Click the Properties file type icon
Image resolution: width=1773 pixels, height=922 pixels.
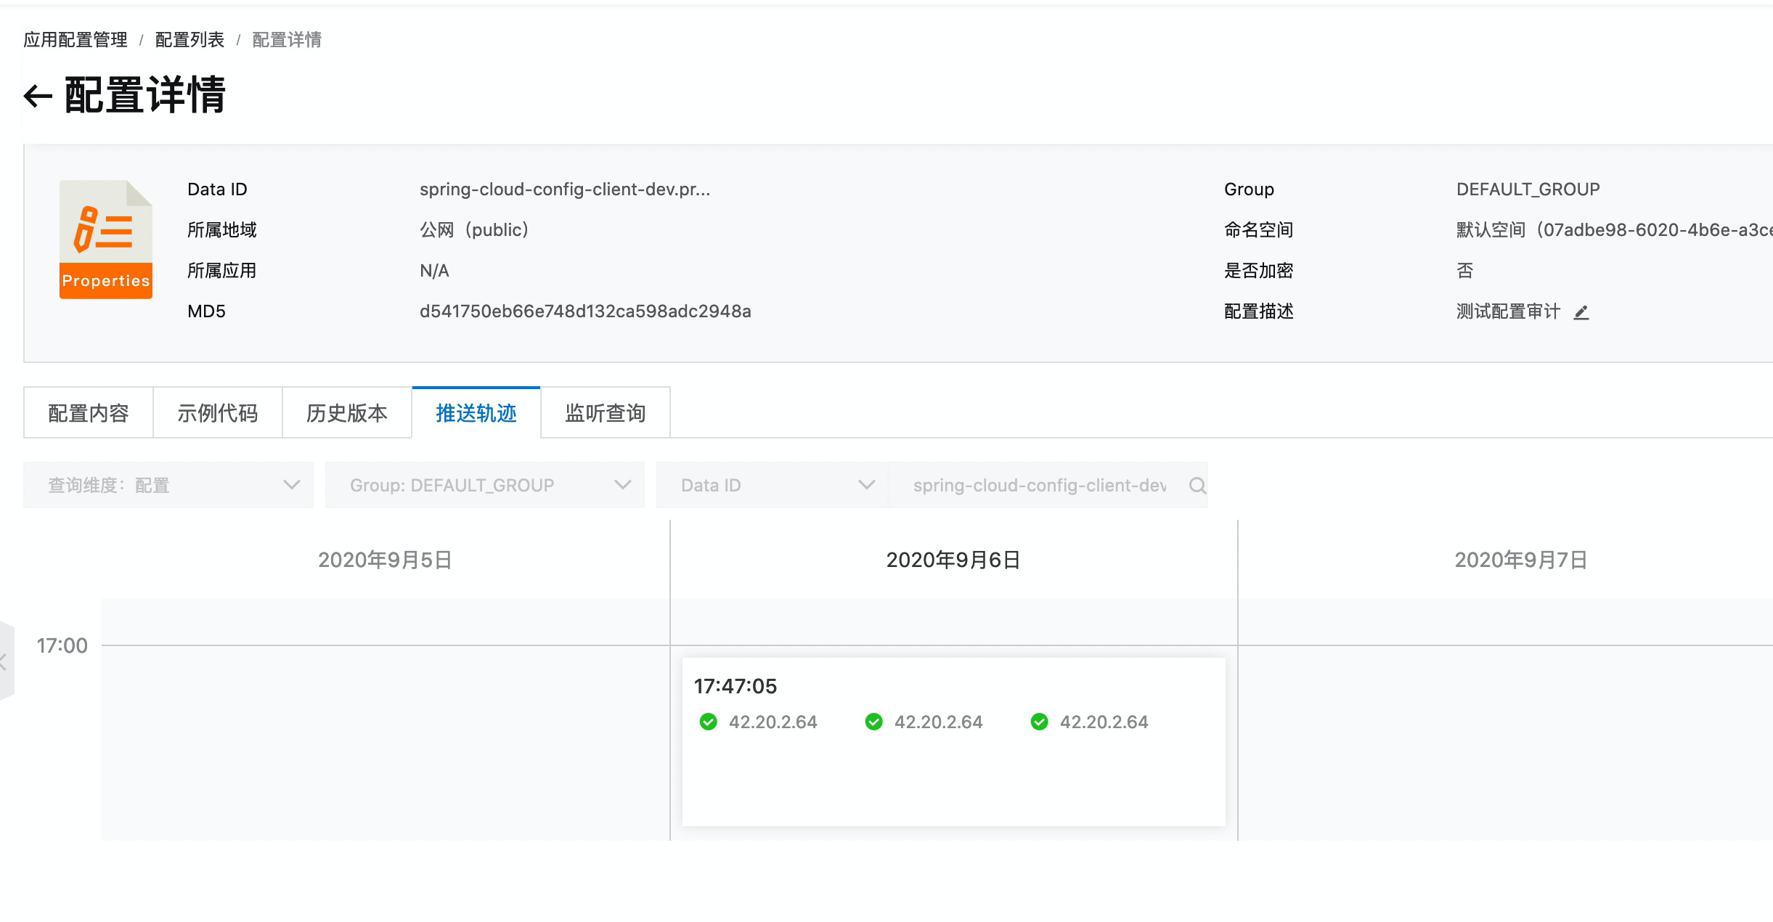pyautogui.click(x=106, y=240)
